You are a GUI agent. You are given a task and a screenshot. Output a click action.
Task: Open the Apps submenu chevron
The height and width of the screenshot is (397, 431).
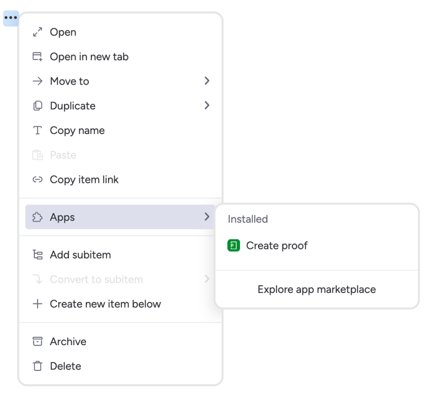coord(207,217)
